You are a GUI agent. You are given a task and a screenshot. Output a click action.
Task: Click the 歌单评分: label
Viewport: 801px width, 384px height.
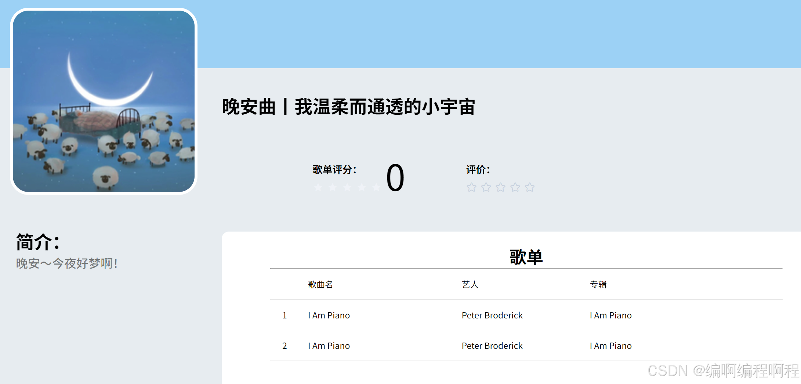pyautogui.click(x=334, y=170)
